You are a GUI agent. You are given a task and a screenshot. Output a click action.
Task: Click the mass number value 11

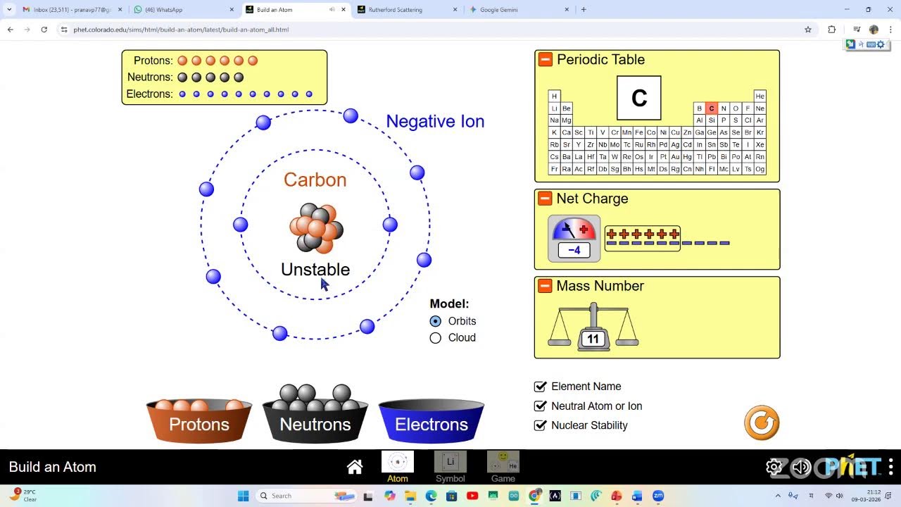point(593,339)
